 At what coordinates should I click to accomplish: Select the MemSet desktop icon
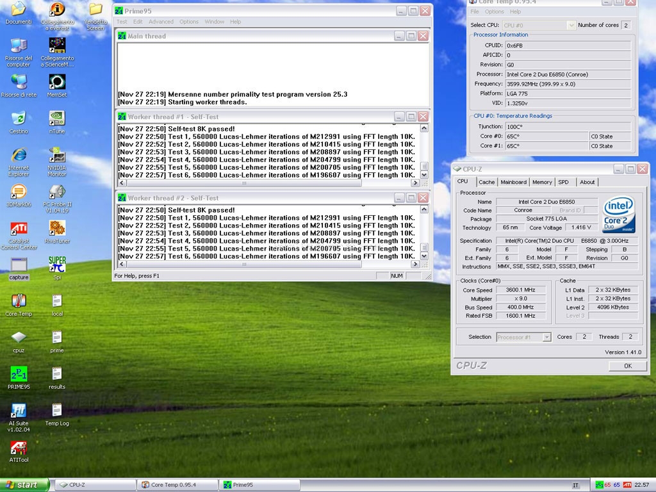click(57, 86)
